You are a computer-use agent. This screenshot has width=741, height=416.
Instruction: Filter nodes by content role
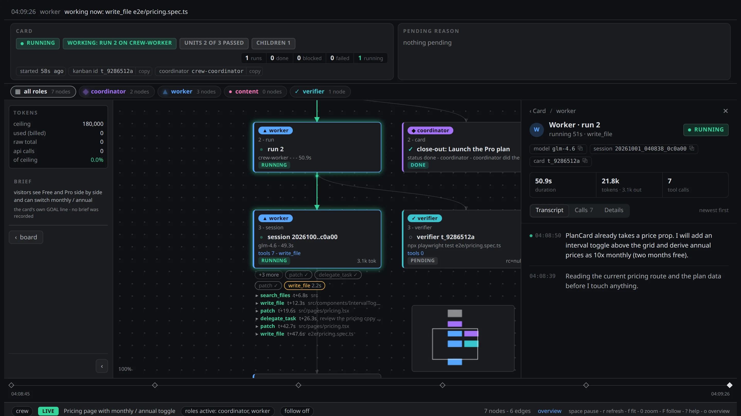point(255,92)
